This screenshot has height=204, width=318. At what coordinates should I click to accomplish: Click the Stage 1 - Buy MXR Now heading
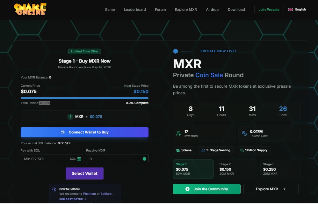(84, 61)
